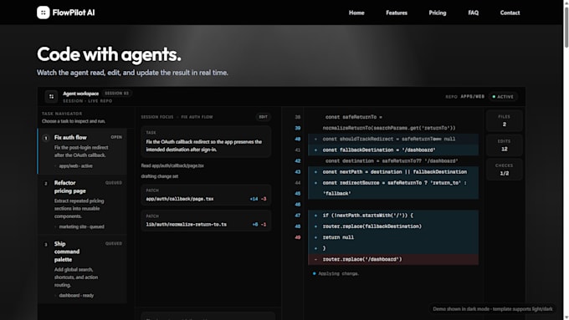Click the +14 additions count
Viewport: 569px width, 320px height.
coord(254,199)
